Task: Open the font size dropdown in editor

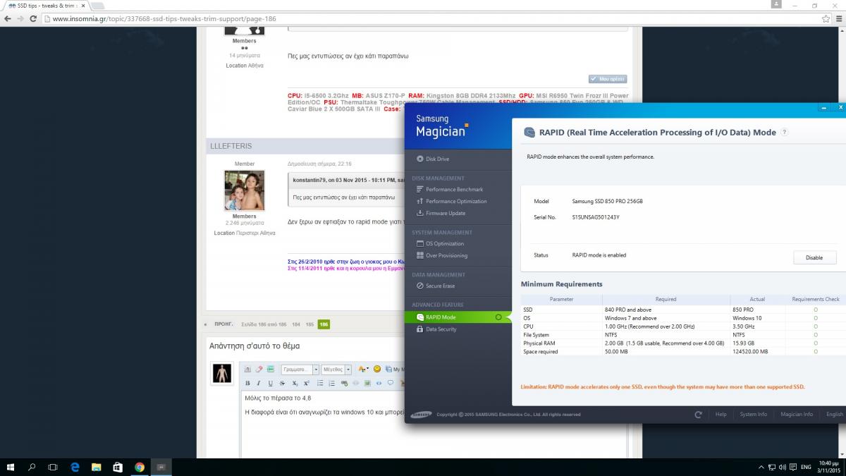Action: point(336,369)
